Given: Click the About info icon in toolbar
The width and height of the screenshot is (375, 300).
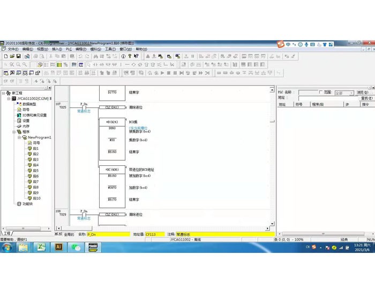Looking at the screenshot, I should [123, 56].
